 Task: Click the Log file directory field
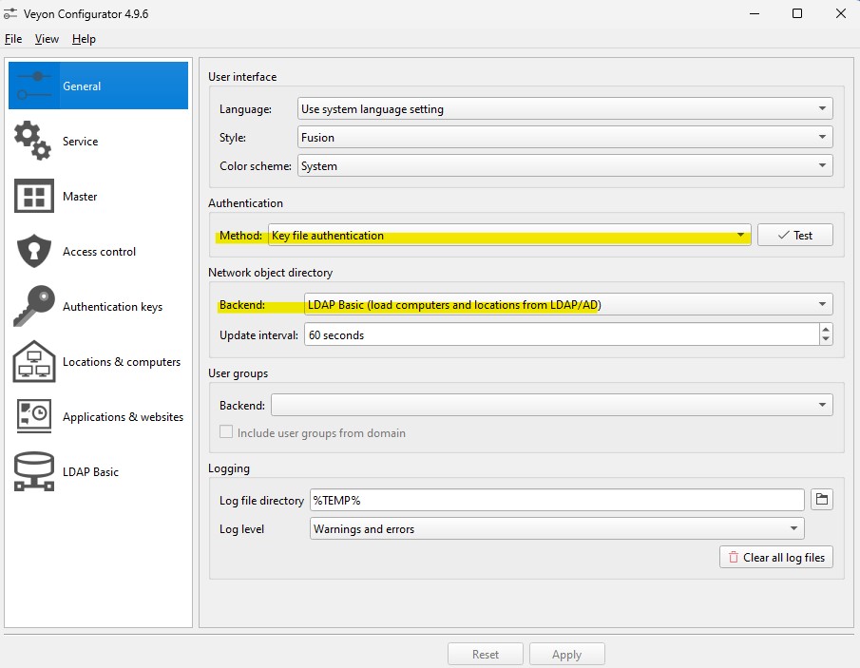click(x=557, y=500)
